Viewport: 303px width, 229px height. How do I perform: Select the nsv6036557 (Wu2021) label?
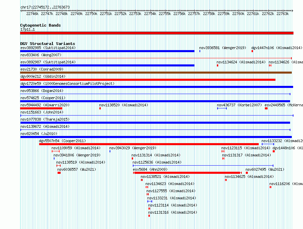[77, 169]
